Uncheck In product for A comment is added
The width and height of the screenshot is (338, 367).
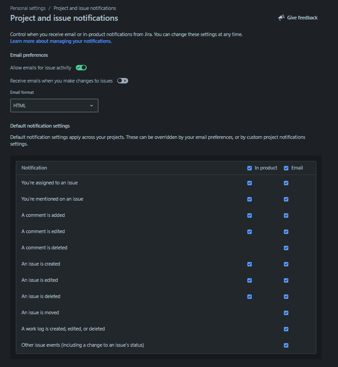(250, 216)
